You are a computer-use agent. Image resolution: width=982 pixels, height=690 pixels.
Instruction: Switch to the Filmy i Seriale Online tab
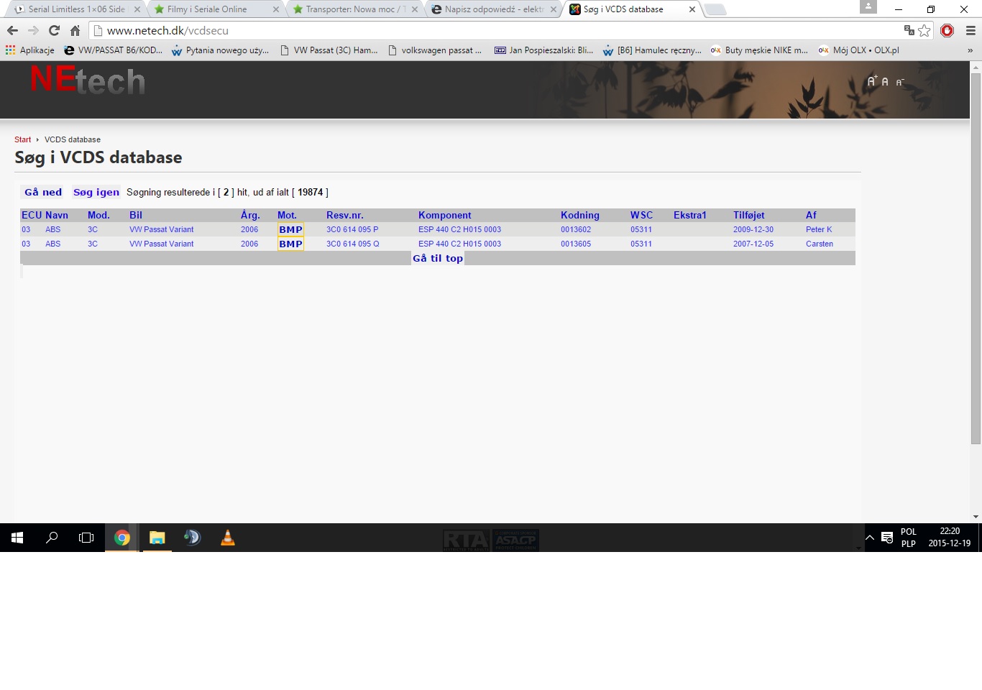(x=207, y=9)
